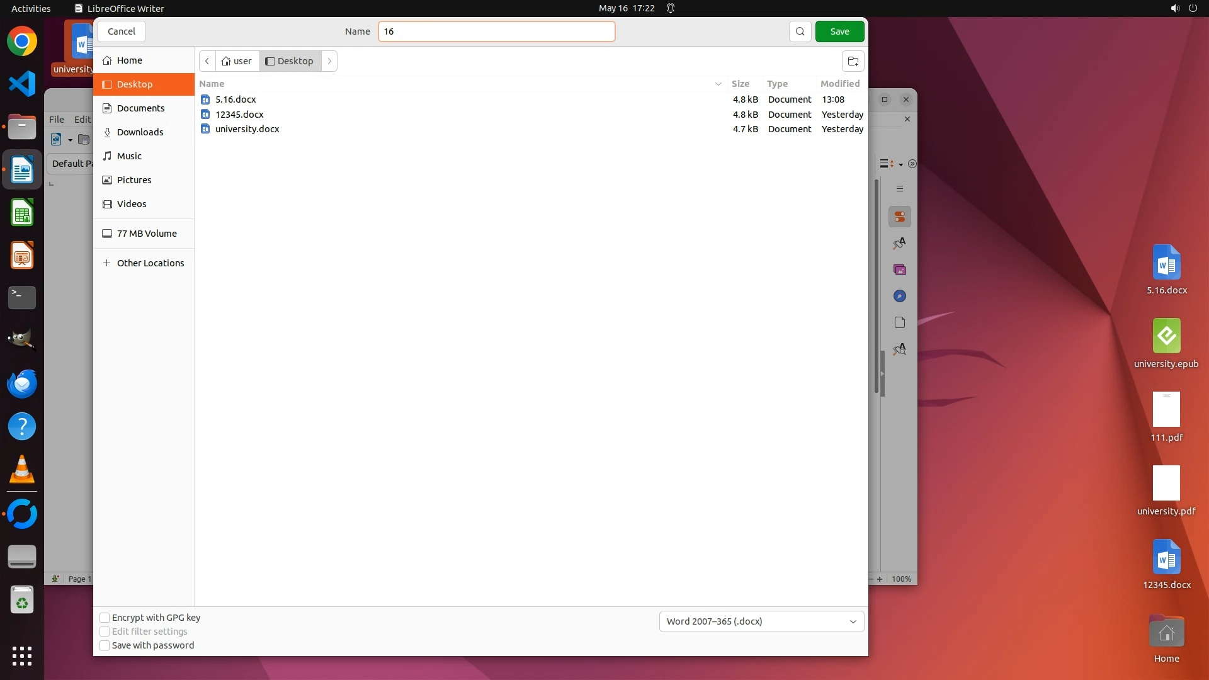This screenshot has width=1209, height=680.
Task: Open the Sidebar Properties deck icon
Action: coord(899,217)
